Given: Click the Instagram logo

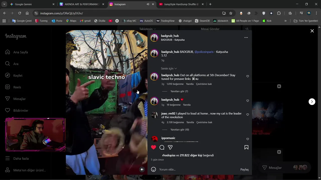Looking at the screenshot, I should [16, 36].
